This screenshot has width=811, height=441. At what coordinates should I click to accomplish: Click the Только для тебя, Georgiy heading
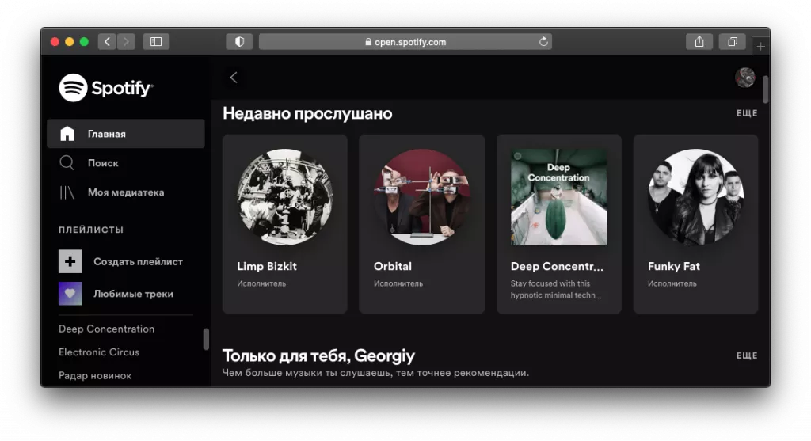pos(318,355)
